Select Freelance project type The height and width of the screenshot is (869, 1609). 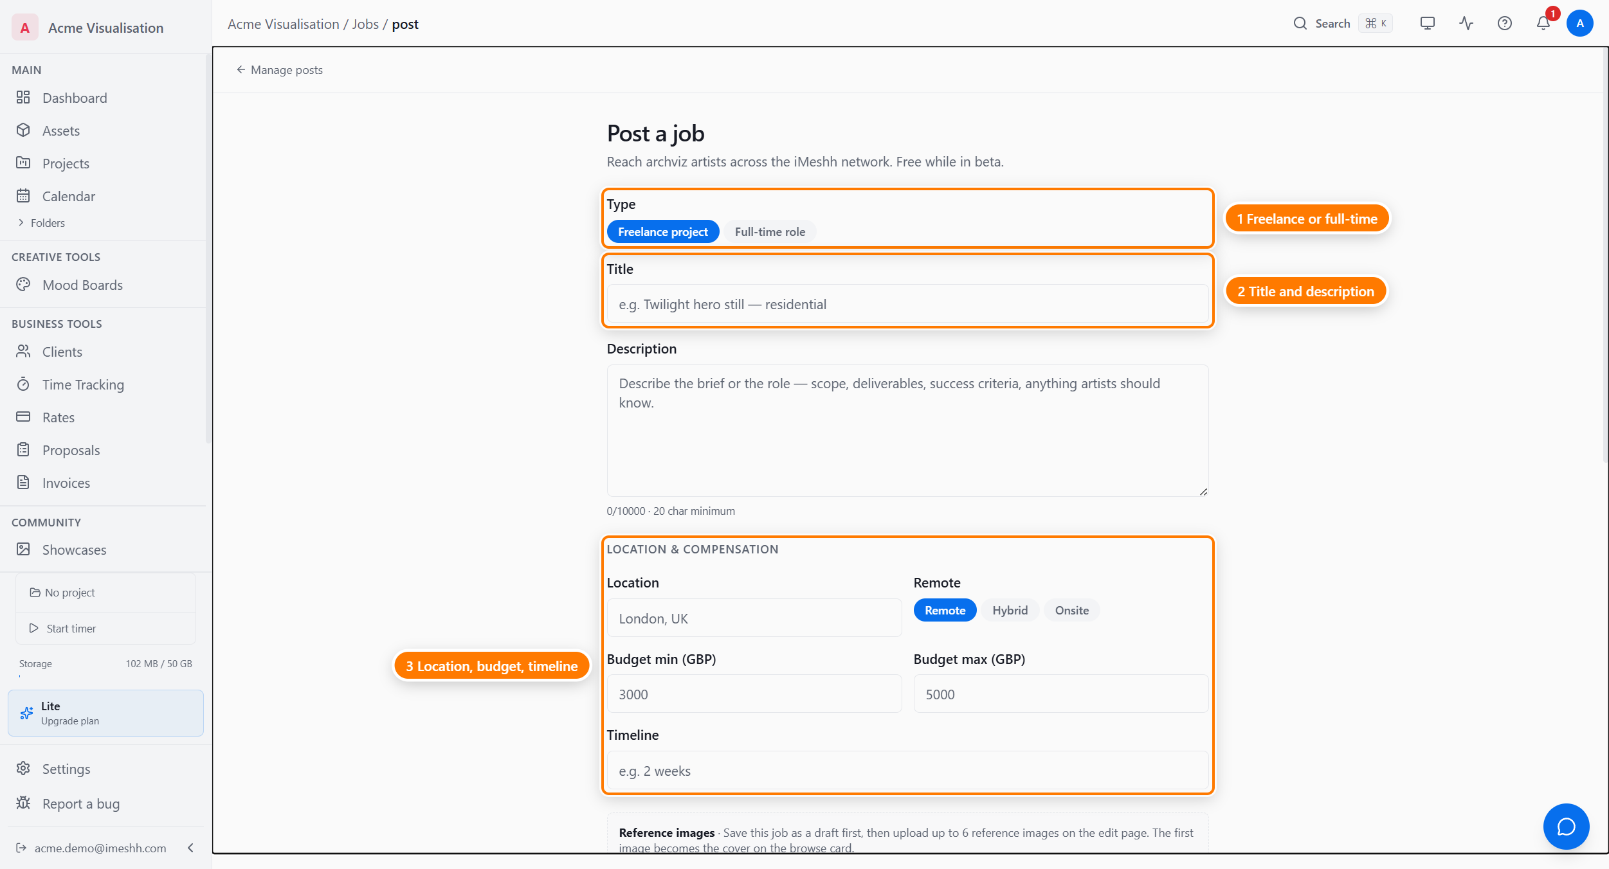(x=663, y=231)
